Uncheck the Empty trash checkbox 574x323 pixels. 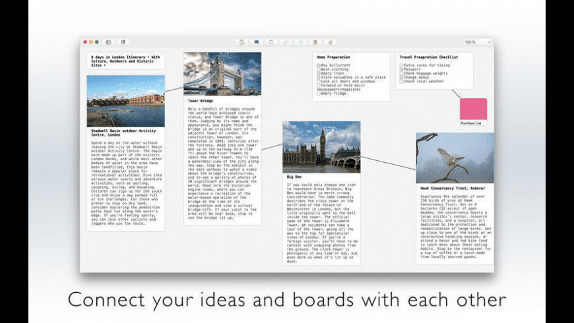pyautogui.click(x=319, y=74)
